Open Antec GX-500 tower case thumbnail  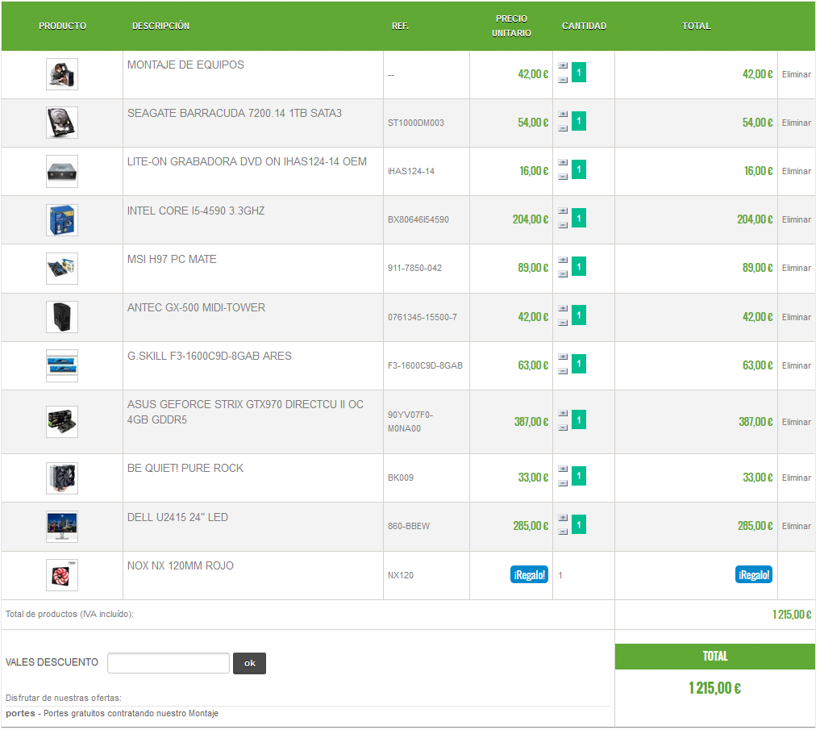62,318
